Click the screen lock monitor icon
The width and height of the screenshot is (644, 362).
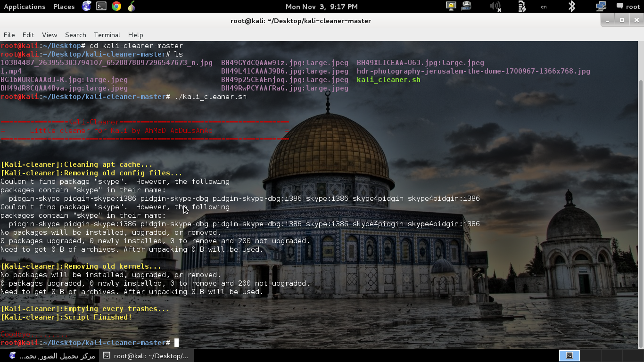(451, 6)
